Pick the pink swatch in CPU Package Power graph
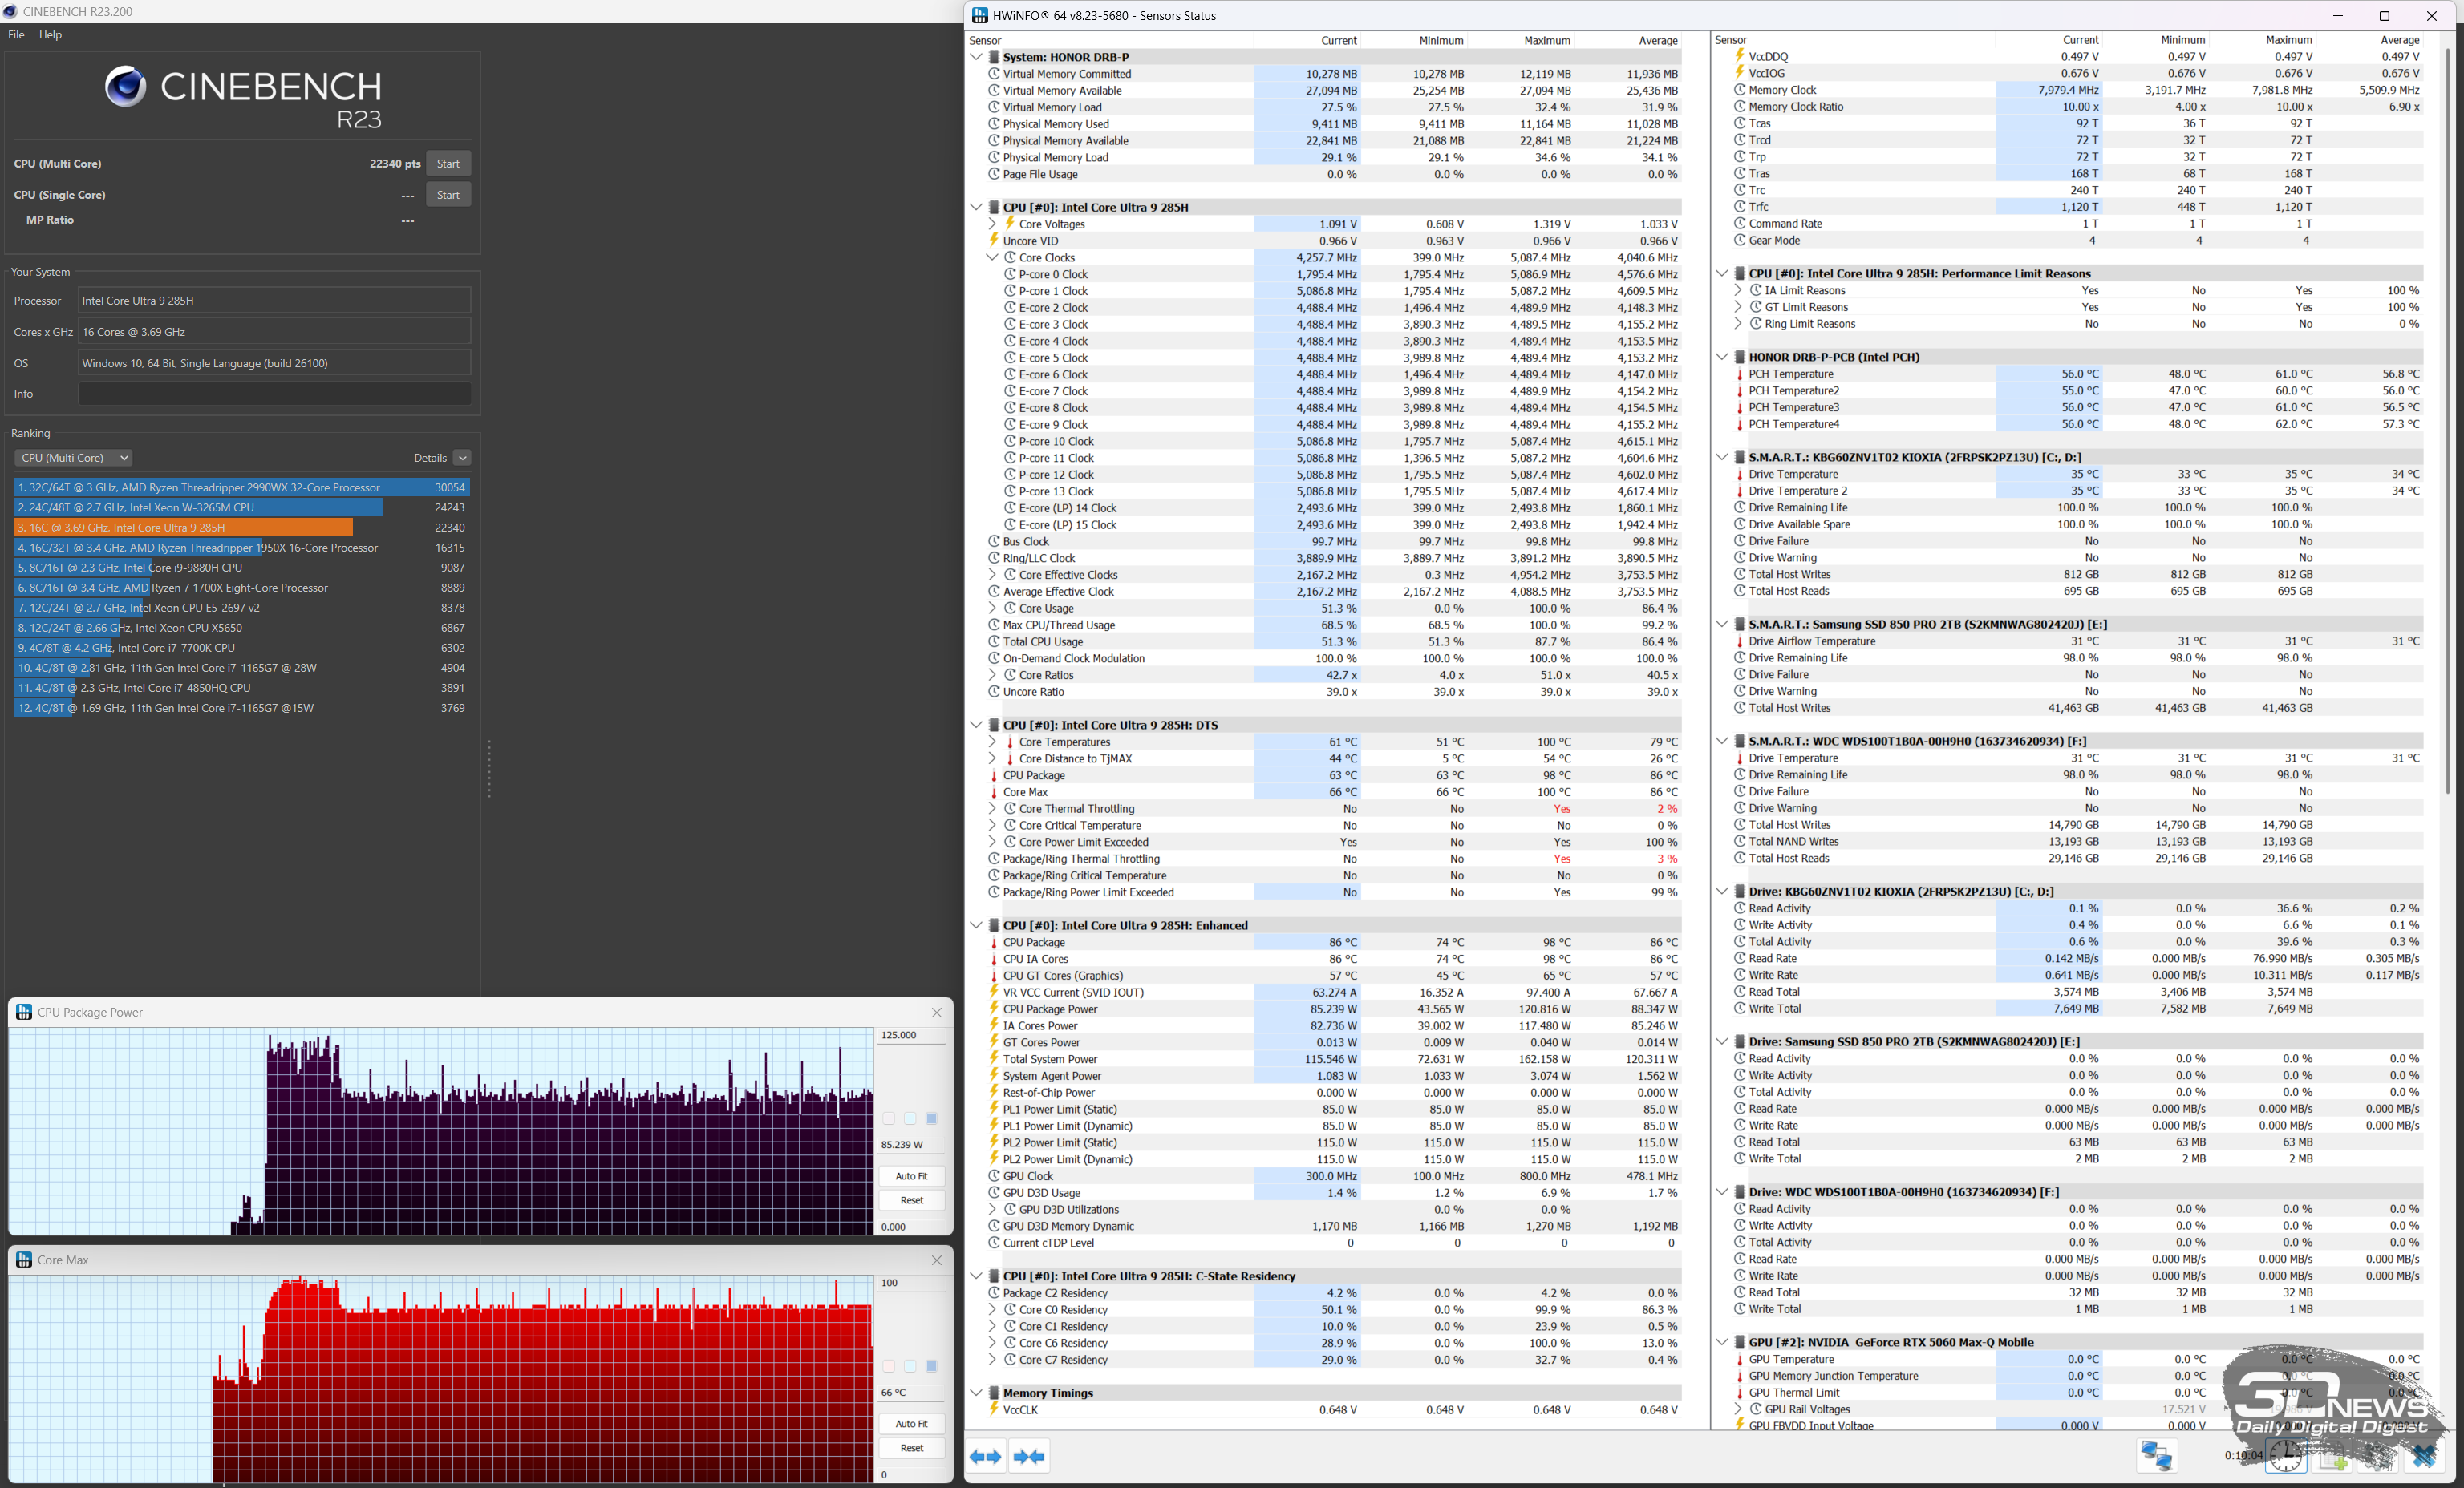 [889, 1118]
